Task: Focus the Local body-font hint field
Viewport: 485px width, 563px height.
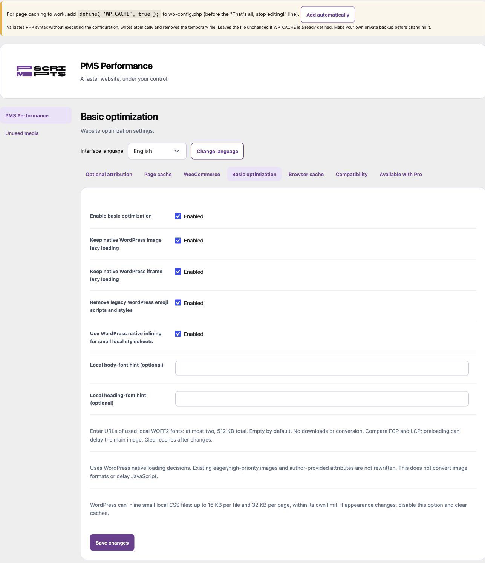Action: [x=322, y=368]
